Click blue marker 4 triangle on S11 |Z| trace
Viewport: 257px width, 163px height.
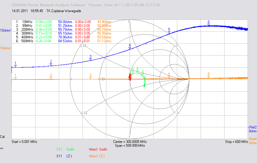click(130, 48)
